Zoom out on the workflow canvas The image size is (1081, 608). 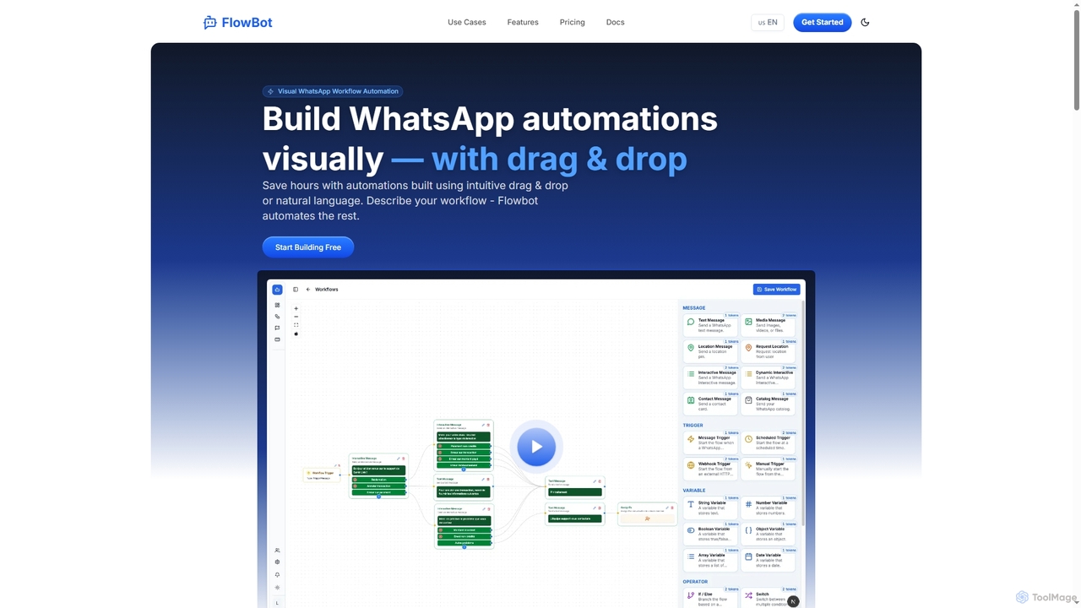[296, 317]
